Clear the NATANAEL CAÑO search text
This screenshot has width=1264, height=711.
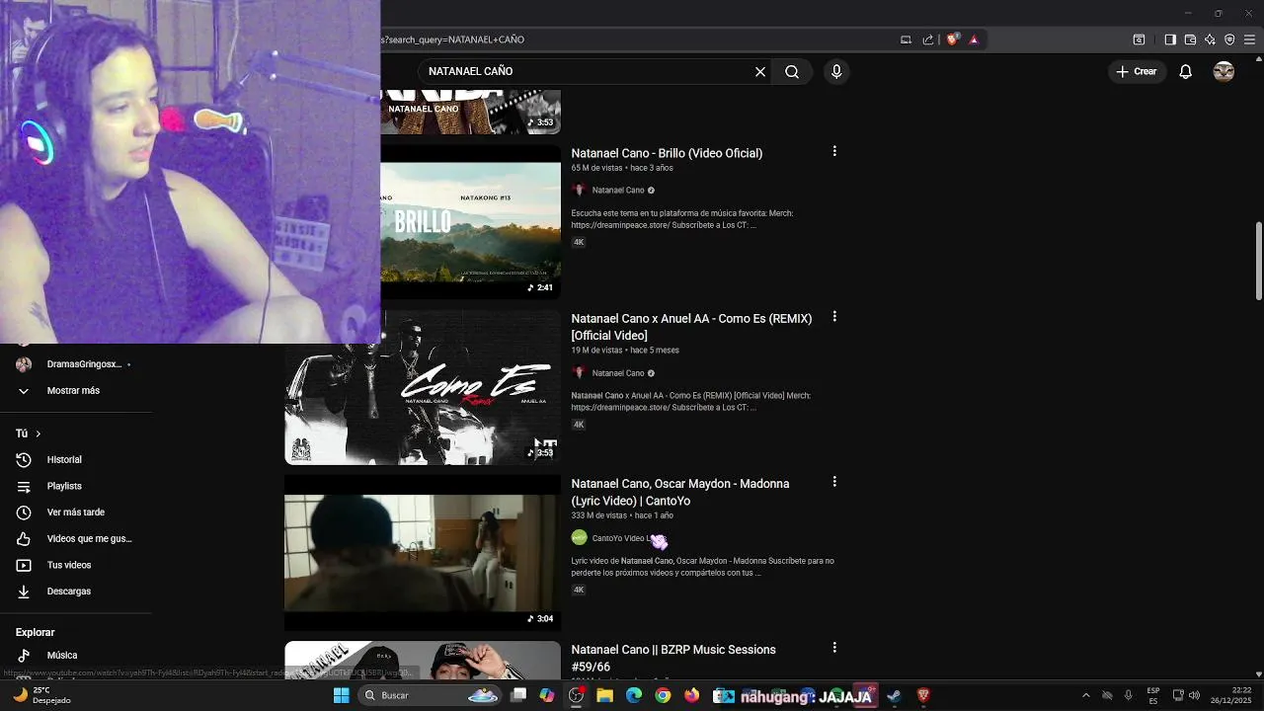pos(760,71)
